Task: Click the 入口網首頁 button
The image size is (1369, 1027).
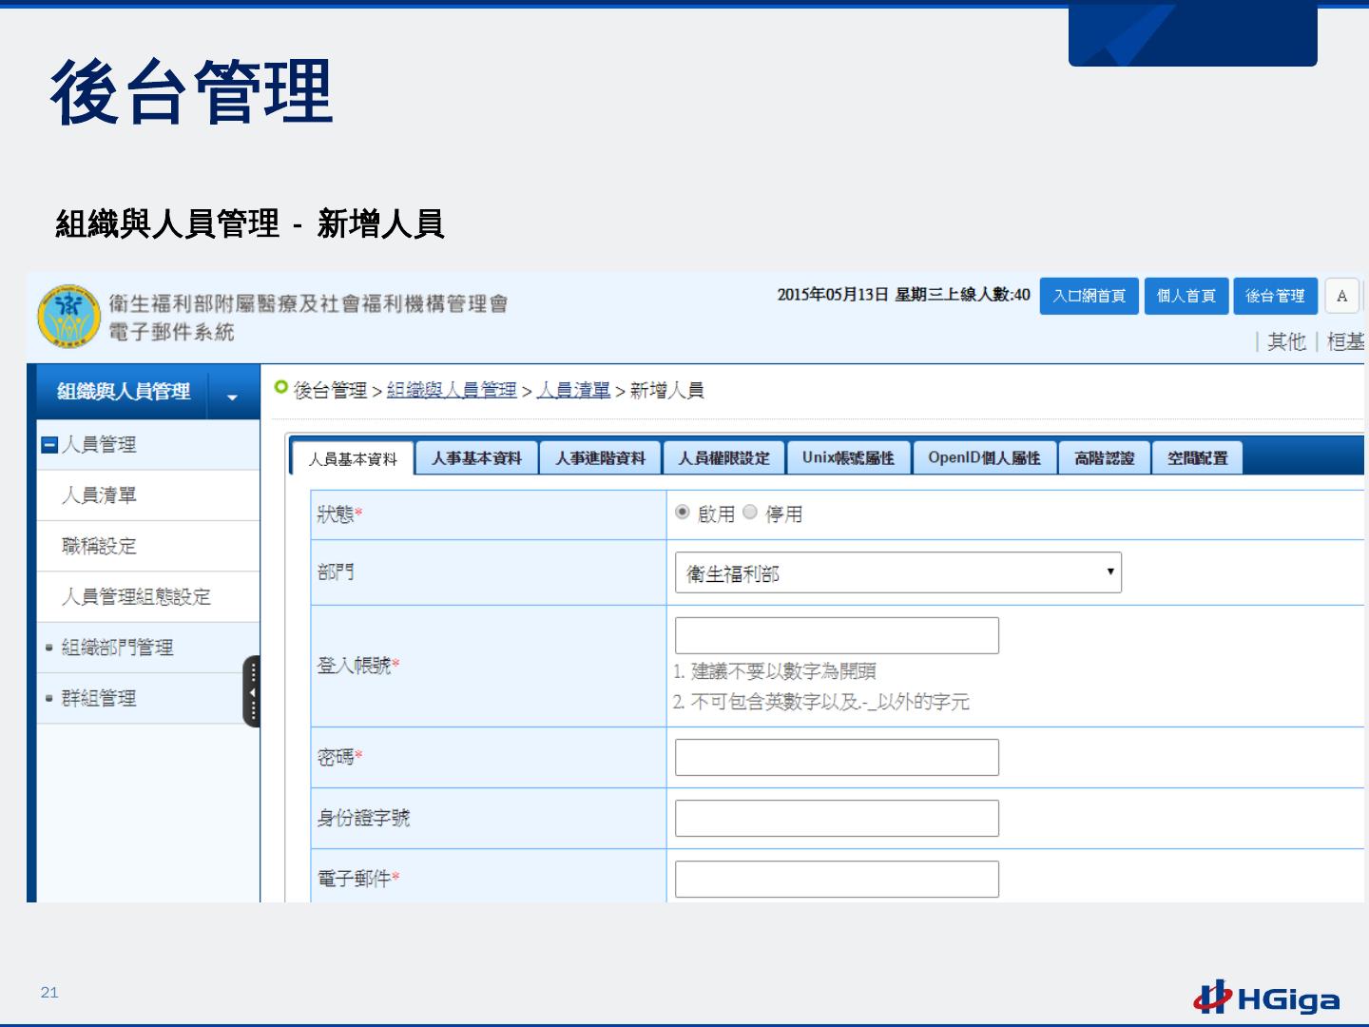Action: (x=1089, y=296)
